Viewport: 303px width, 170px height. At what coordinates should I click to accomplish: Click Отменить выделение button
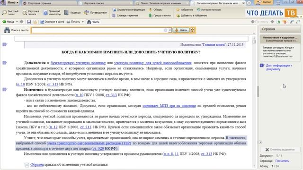[280, 150]
